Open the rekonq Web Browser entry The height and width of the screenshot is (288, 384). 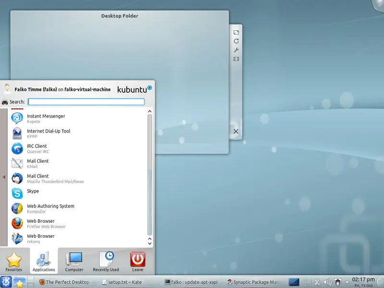tap(78, 239)
